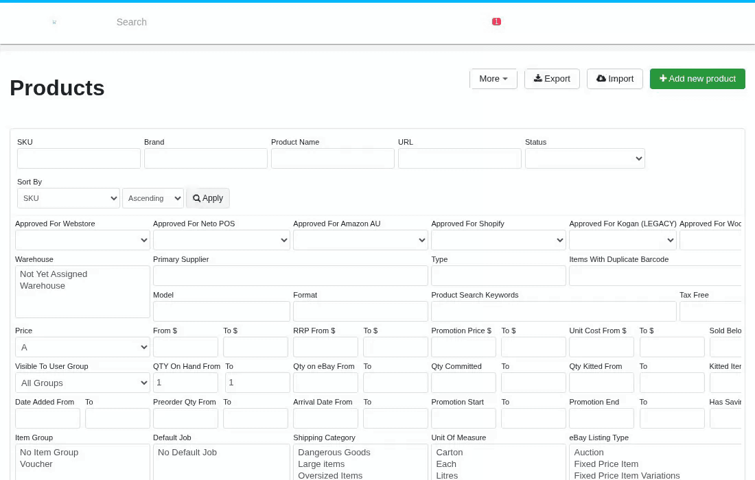Click the Type filter field
The width and height of the screenshot is (755, 480).
pos(498,276)
